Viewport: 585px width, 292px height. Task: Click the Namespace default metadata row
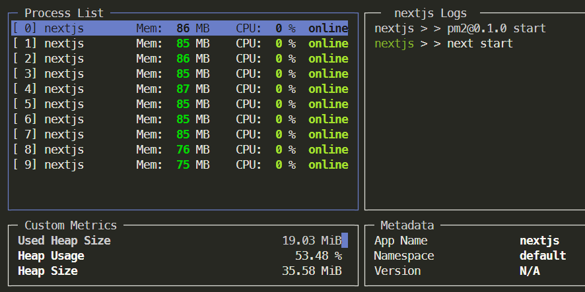[469, 256]
